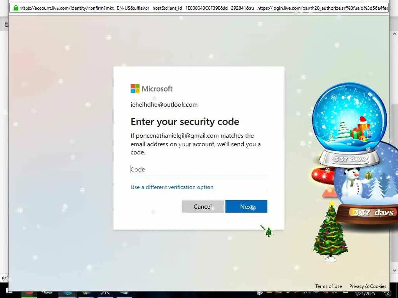Image resolution: width=398 pixels, height=298 pixels.
Task: Open the Terms of Use link
Action: click(328, 286)
